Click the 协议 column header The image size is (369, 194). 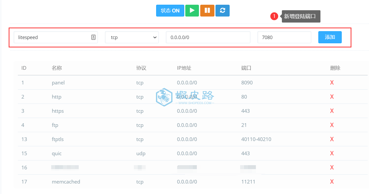(141, 68)
